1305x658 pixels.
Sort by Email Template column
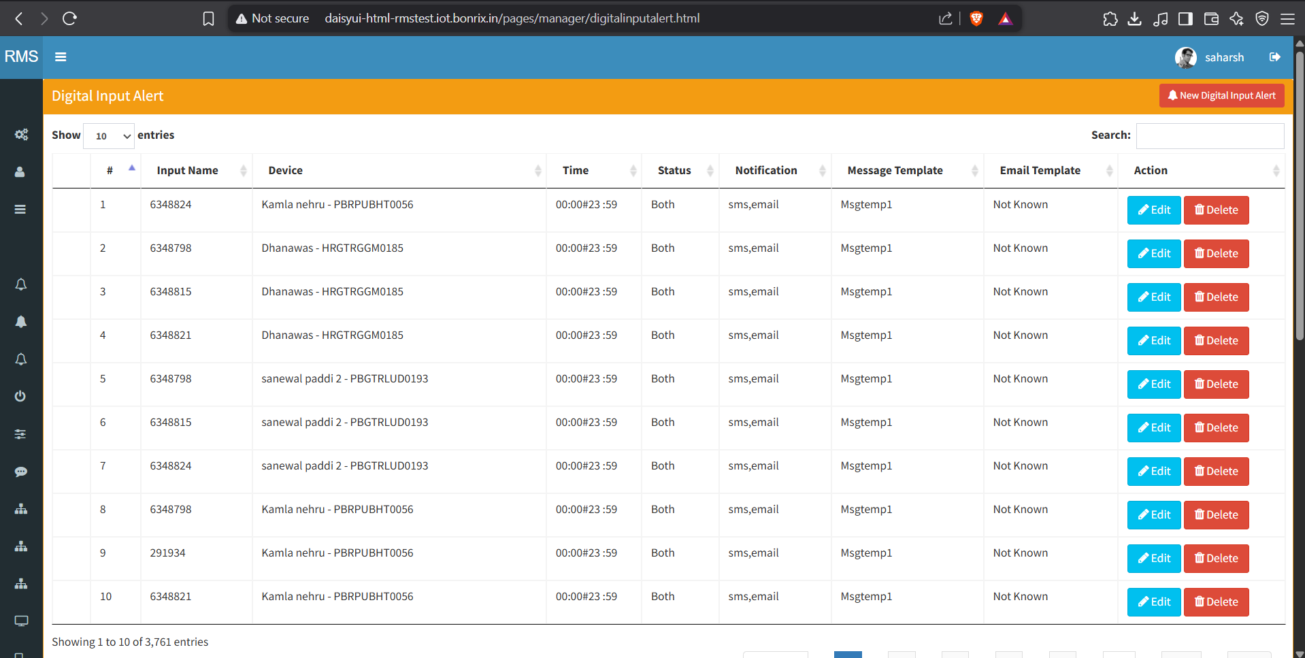pos(1051,171)
